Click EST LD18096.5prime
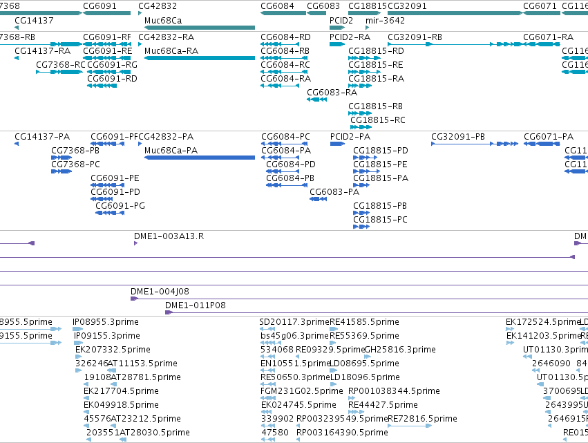Image resolution: width=588 pixels, height=443 pixels. click(x=366, y=377)
